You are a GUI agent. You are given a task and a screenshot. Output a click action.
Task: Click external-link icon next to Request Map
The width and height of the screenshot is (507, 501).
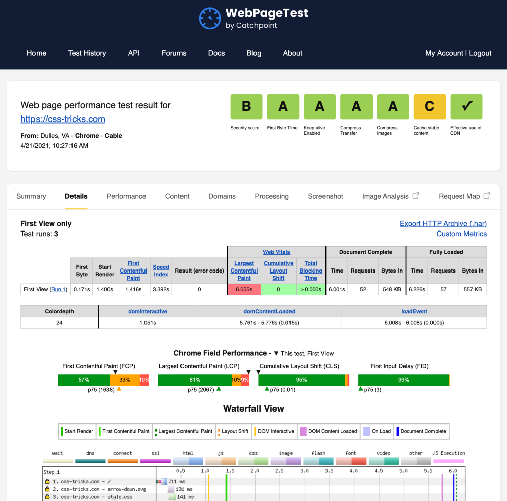coord(487,196)
